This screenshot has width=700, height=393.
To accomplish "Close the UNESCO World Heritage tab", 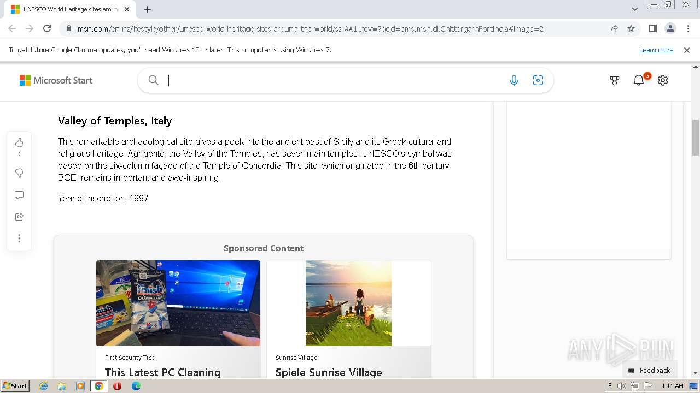I will 127,9.
